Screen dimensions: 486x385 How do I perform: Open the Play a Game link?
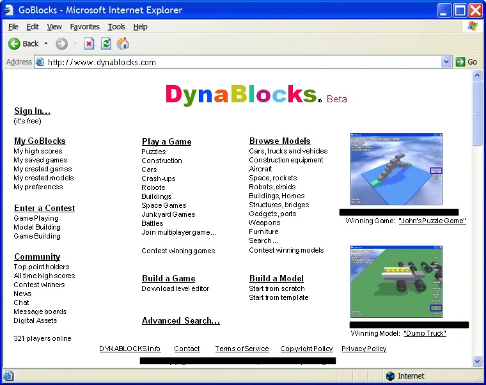point(166,142)
